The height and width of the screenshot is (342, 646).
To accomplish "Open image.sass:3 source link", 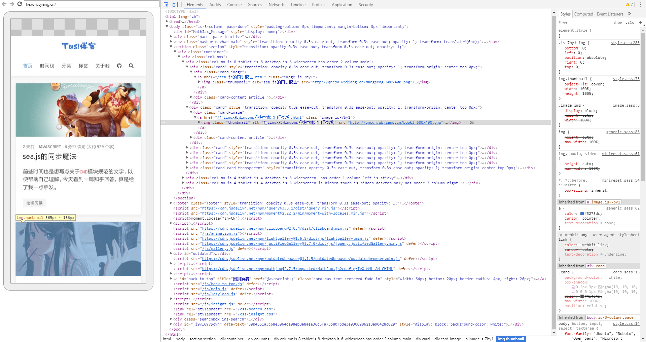I will [x=626, y=106].
